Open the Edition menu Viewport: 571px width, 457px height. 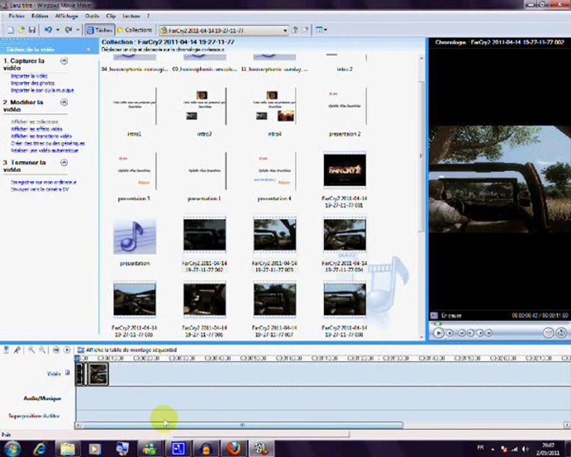point(40,16)
